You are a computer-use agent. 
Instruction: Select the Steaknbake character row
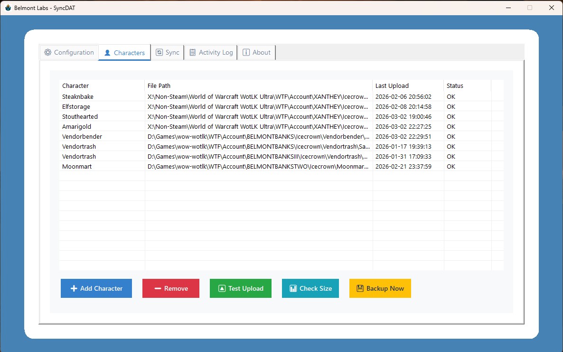point(78,97)
